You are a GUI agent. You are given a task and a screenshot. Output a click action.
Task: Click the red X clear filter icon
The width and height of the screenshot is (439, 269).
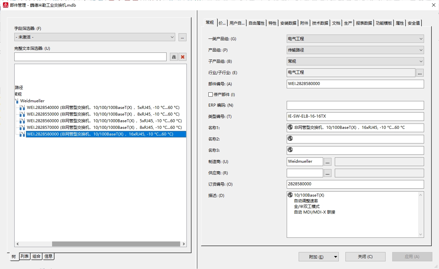point(183,57)
